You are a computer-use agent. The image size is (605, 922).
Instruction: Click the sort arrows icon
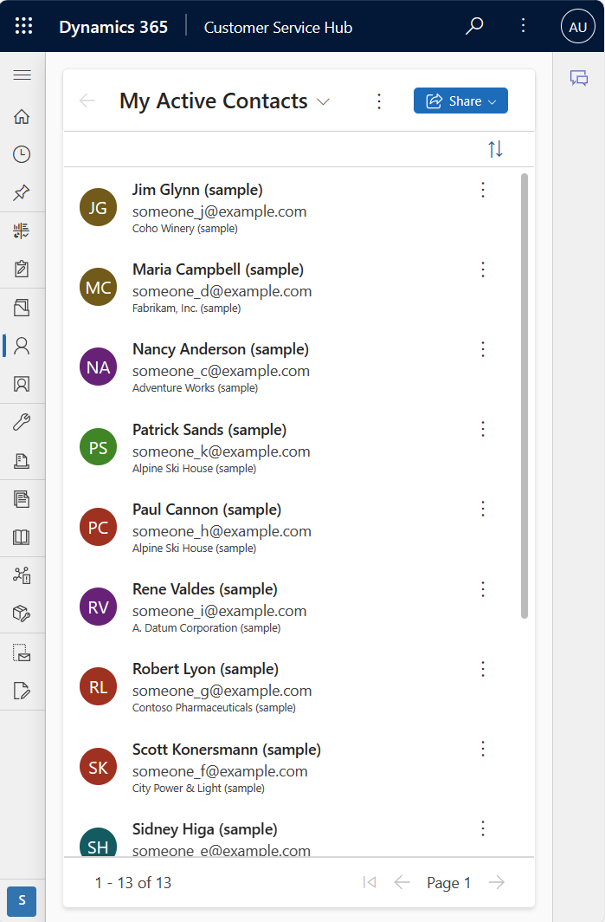tap(495, 149)
